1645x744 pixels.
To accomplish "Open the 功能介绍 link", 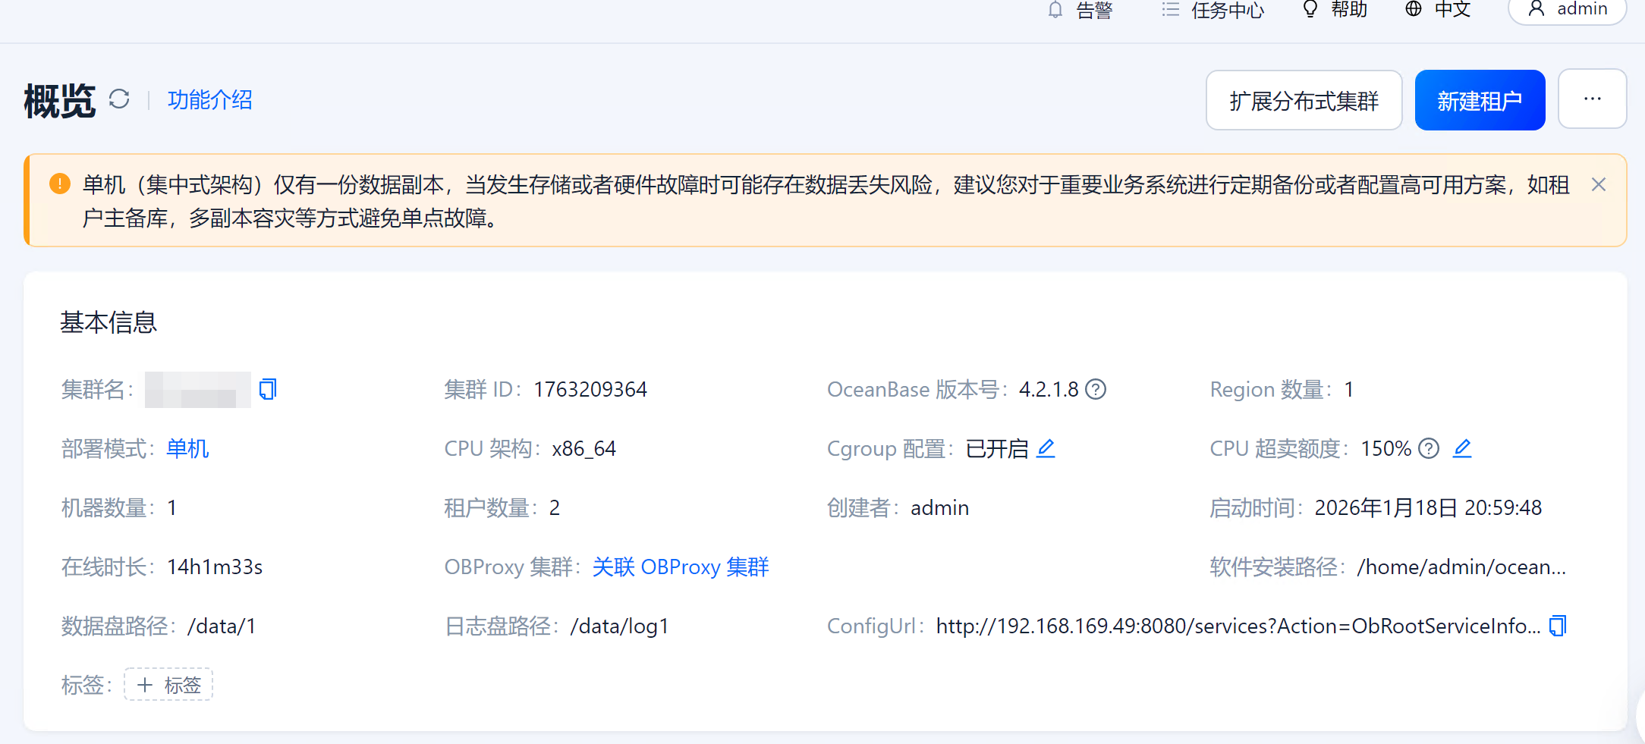I will point(210,99).
